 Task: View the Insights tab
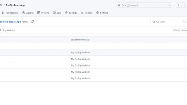click(86, 13)
